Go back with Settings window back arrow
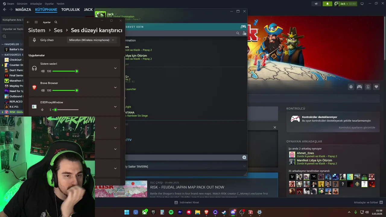 point(28,22)
